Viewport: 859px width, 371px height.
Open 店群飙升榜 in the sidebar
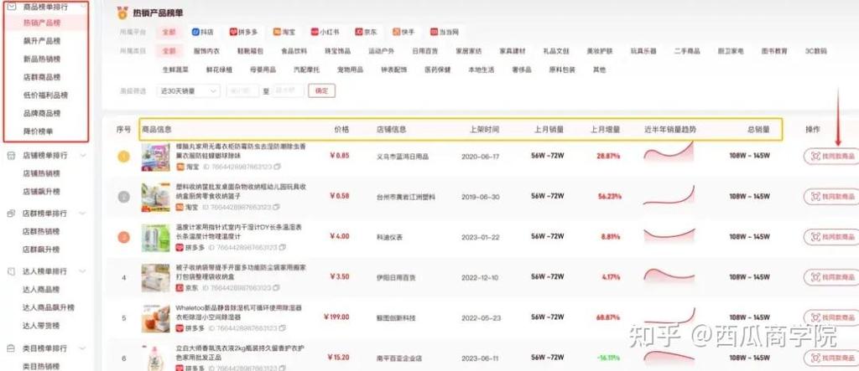point(42,250)
